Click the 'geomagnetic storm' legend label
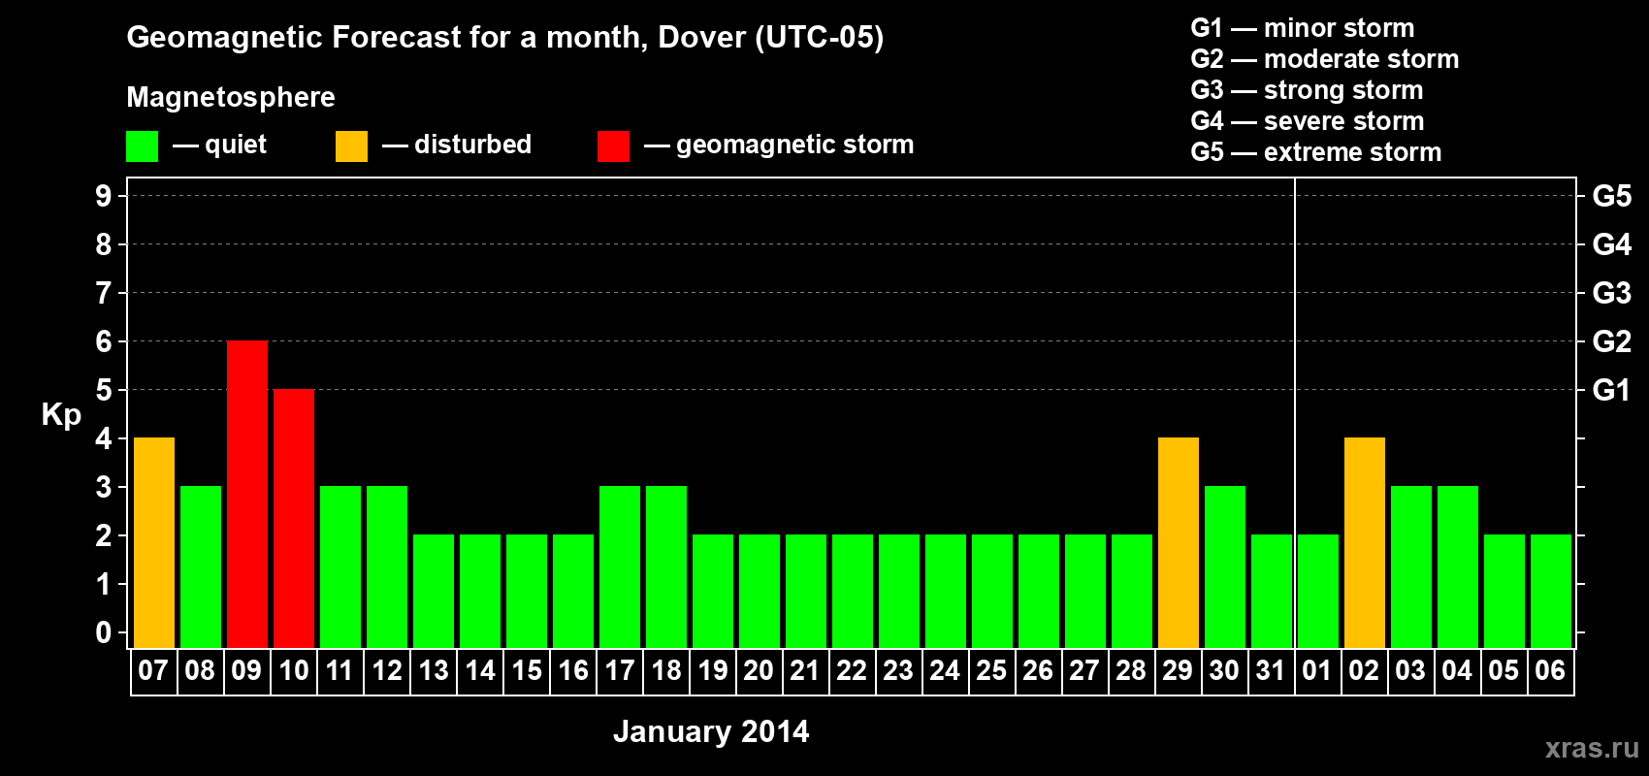Image resolution: width=1649 pixels, height=776 pixels. 795,145
